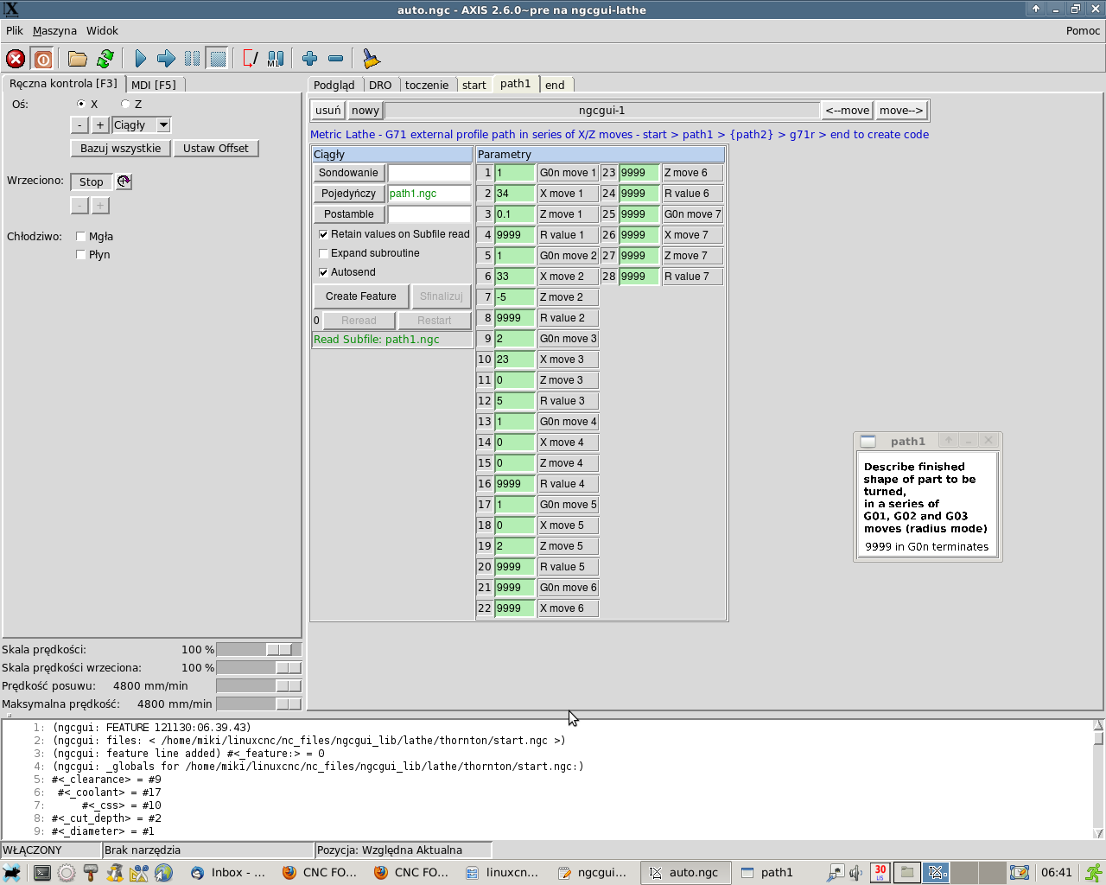The image size is (1106, 885).
Task: Open the Ciągły jog increment dropdown
Action: pyautogui.click(x=163, y=125)
